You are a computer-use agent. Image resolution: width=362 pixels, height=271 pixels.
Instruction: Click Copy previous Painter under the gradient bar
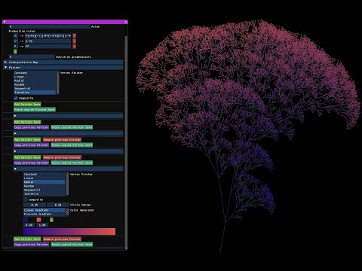pos(31,245)
